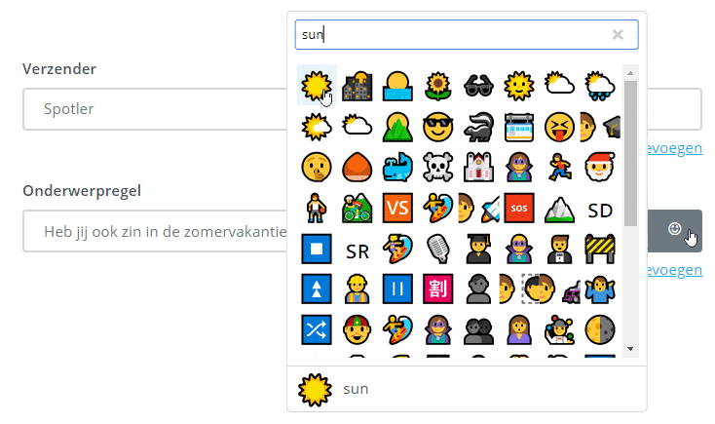Pick the snow-capped mountain emoji

coord(559,208)
